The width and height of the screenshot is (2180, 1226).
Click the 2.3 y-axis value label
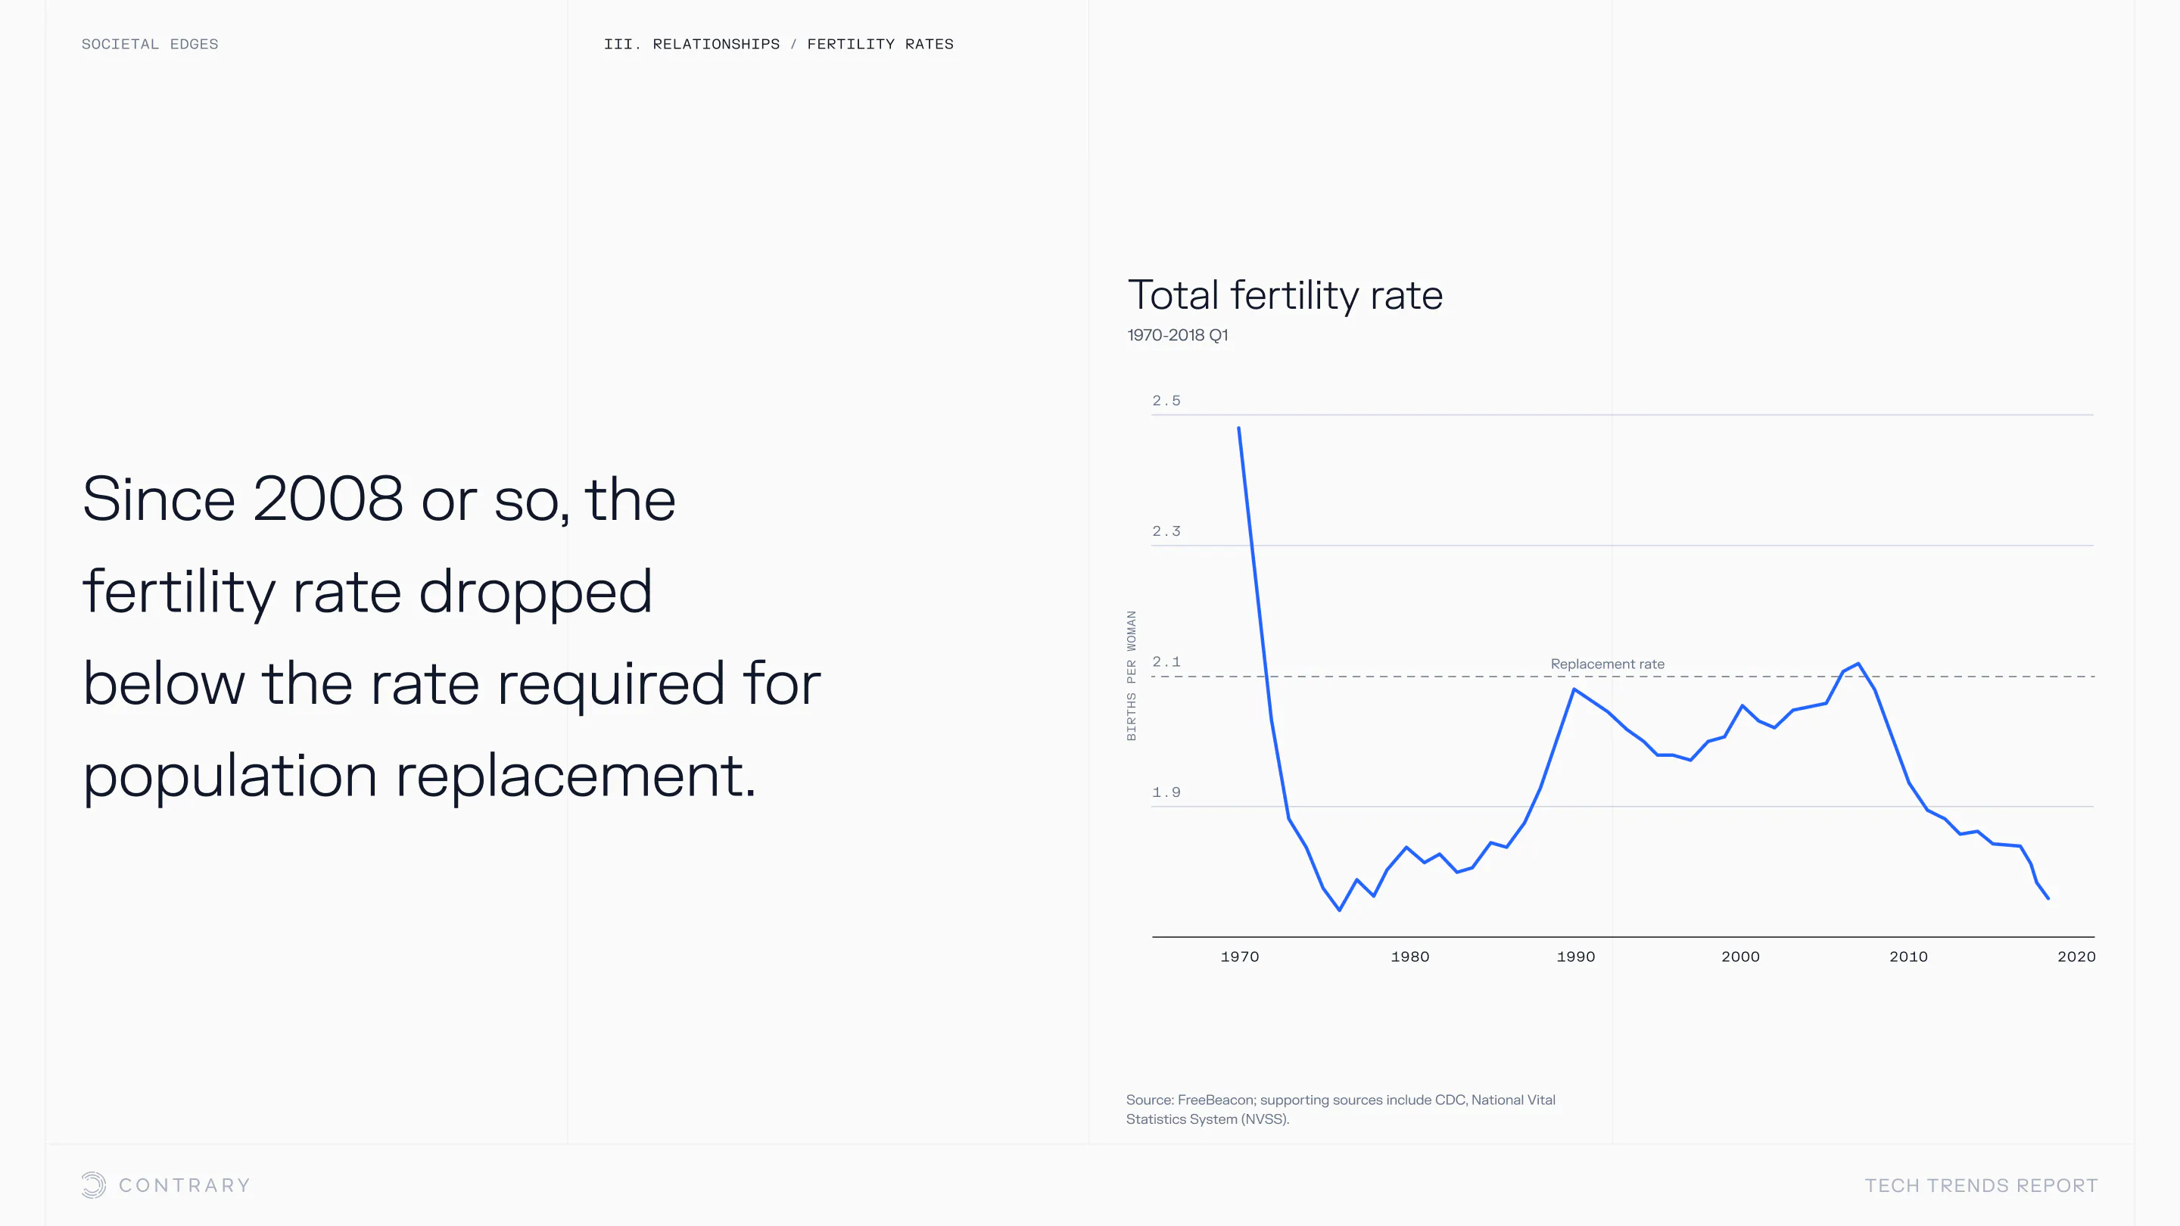(1166, 531)
